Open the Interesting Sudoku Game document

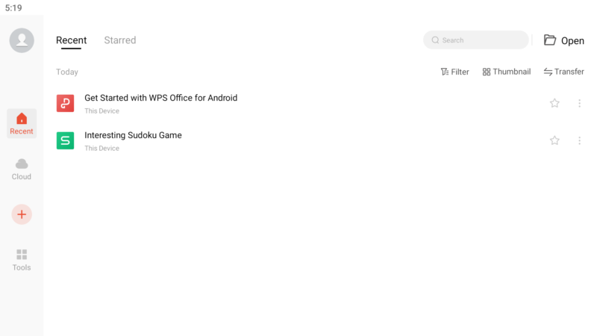click(x=133, y=135)
